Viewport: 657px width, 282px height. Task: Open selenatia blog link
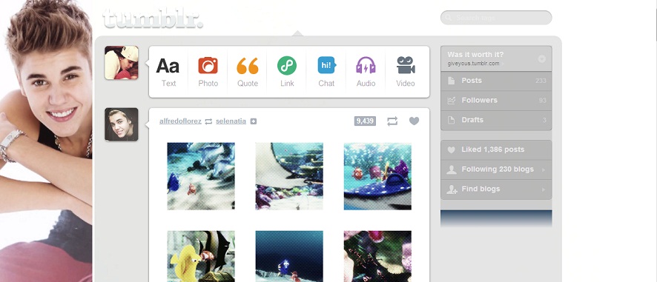(x=231, y=121)
